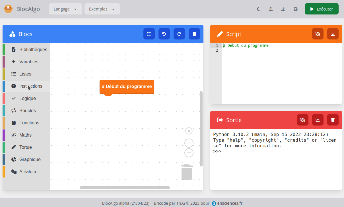Expand the Variables block category
The image size is (344, 207).
click(28, 62)
